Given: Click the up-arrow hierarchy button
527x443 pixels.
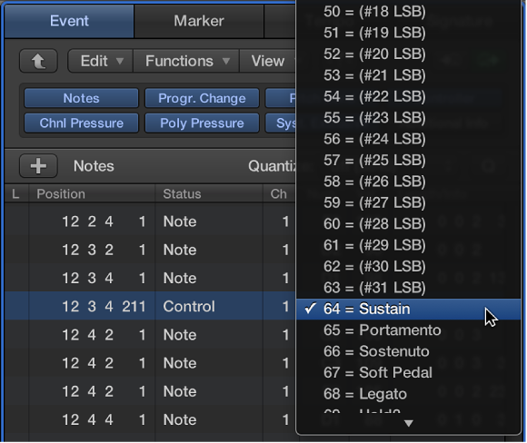Looking at the screenshot, I should [x=38, y=61].
